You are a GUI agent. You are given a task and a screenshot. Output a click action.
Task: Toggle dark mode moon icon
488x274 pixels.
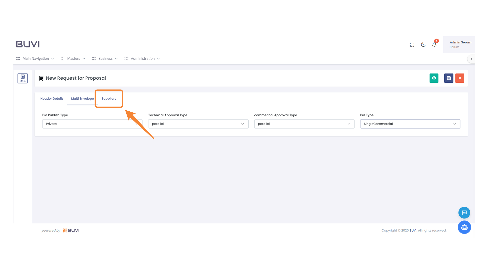pyautogui.click(x=423, y=45)
